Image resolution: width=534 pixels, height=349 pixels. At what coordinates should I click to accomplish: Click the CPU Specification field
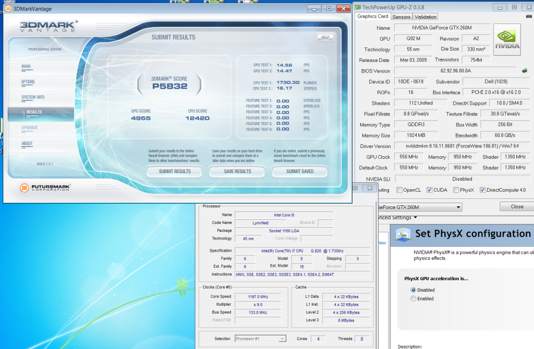(302, 251)
